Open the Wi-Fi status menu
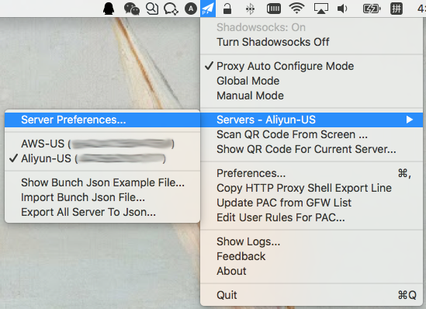 [x=296, y=9]
